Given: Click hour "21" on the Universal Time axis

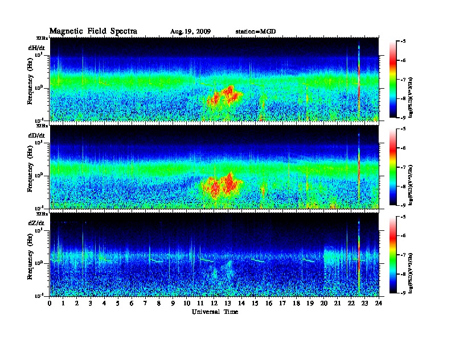Looking at the screenshot, I should pyautogui.click(x=337, y=303).
